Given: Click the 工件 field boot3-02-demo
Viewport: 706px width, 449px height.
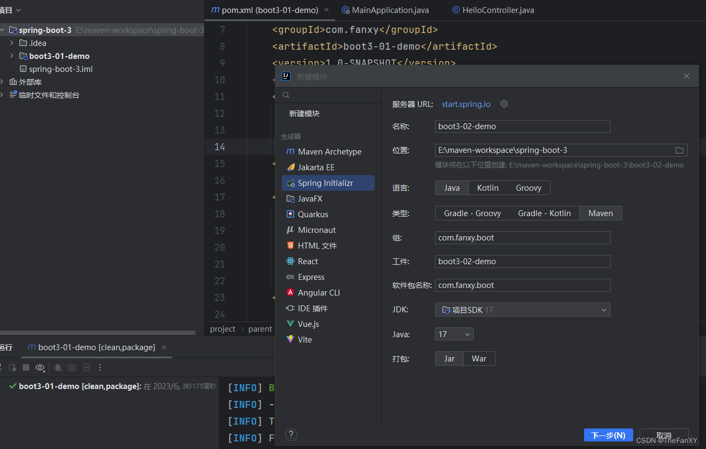Looking at the screenshot, I should (522, 262).
